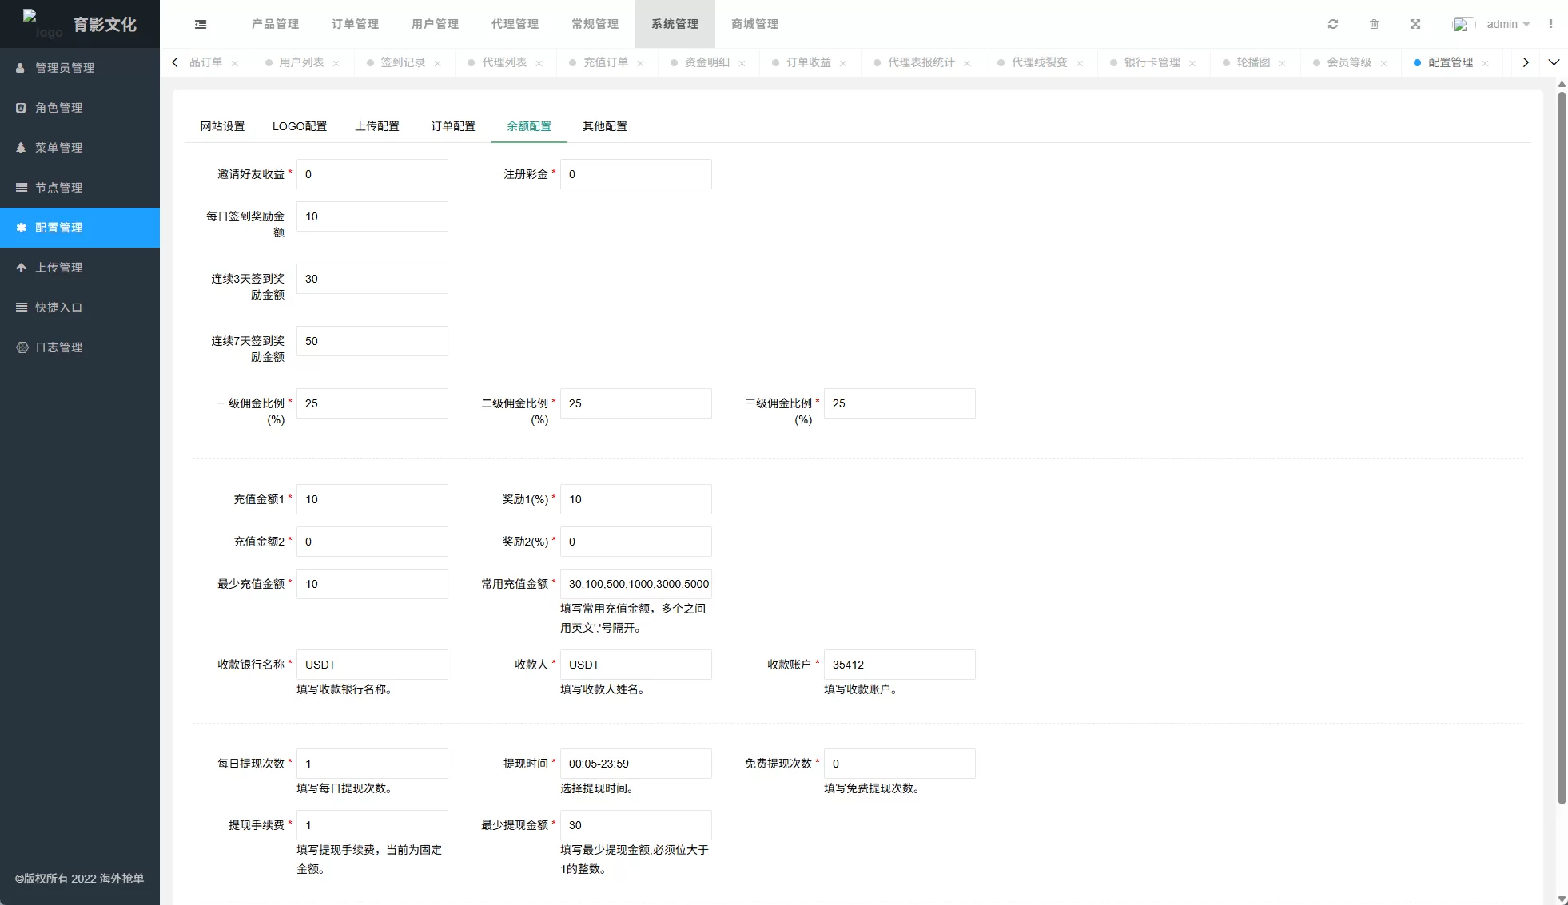
Task: Click the fullscreen expand icon
Action: (1415, 24)
